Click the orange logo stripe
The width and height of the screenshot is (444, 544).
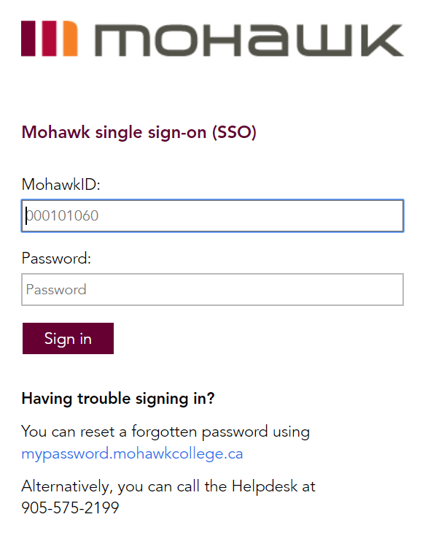tap(69, 39)
